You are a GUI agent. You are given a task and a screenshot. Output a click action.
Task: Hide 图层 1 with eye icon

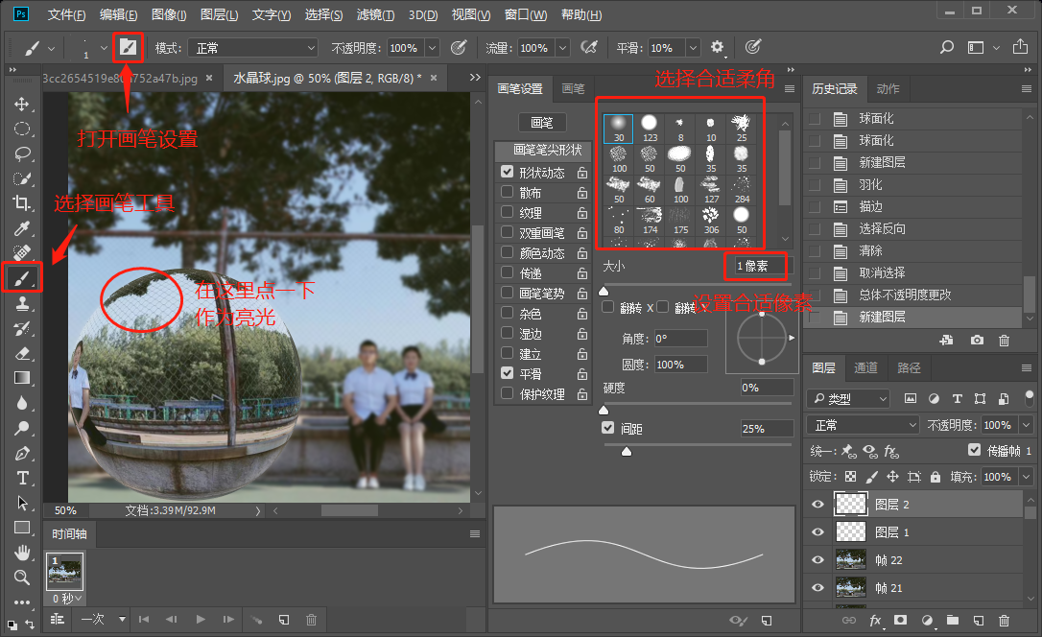(x=818, y=532)
